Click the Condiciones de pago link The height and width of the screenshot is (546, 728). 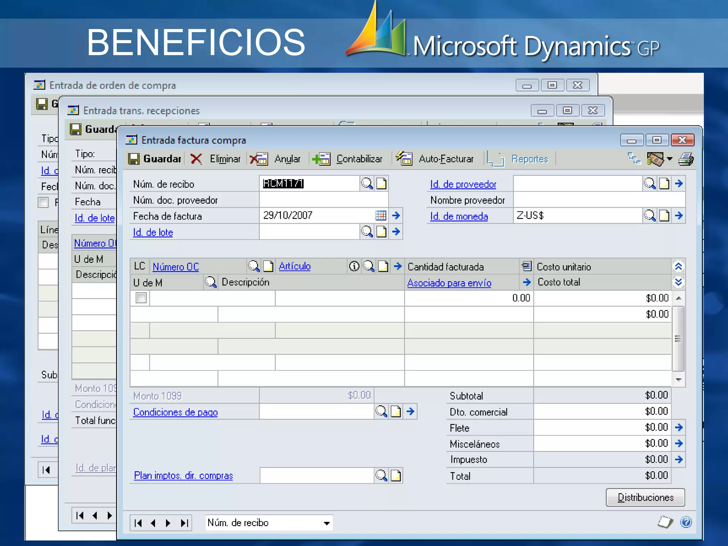tap(175, 412)
